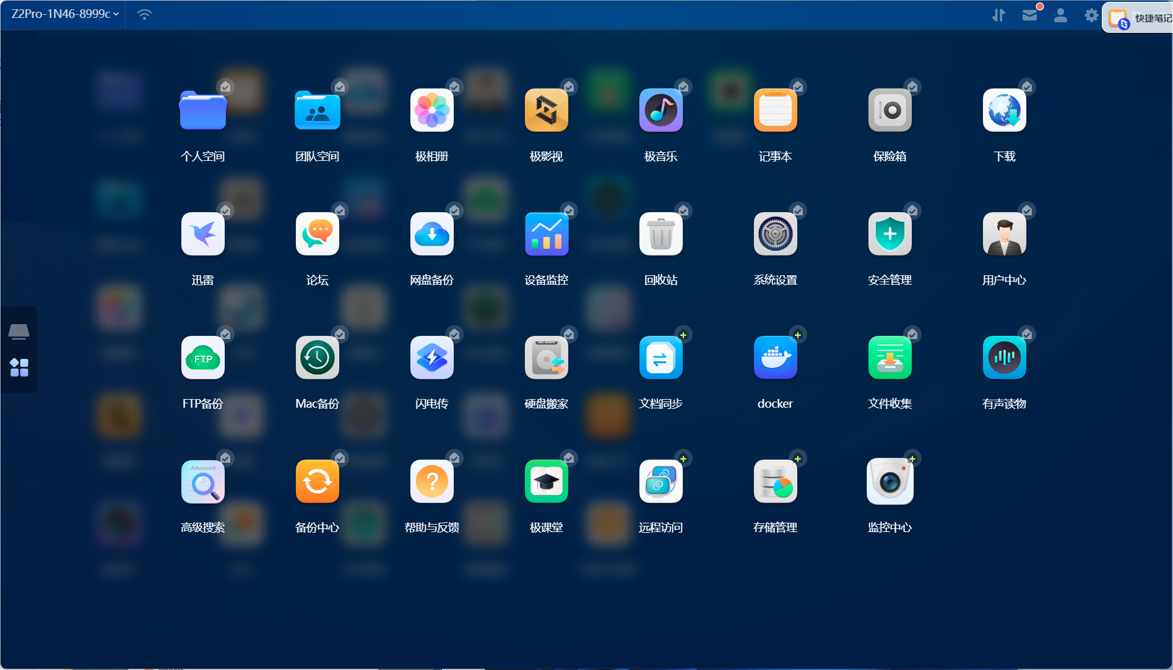The height and width of the screenshot is (670, 1173).
Task: Open 设备监控 device monitor app
Action: [546, 234]
